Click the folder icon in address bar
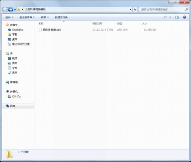 19,9
